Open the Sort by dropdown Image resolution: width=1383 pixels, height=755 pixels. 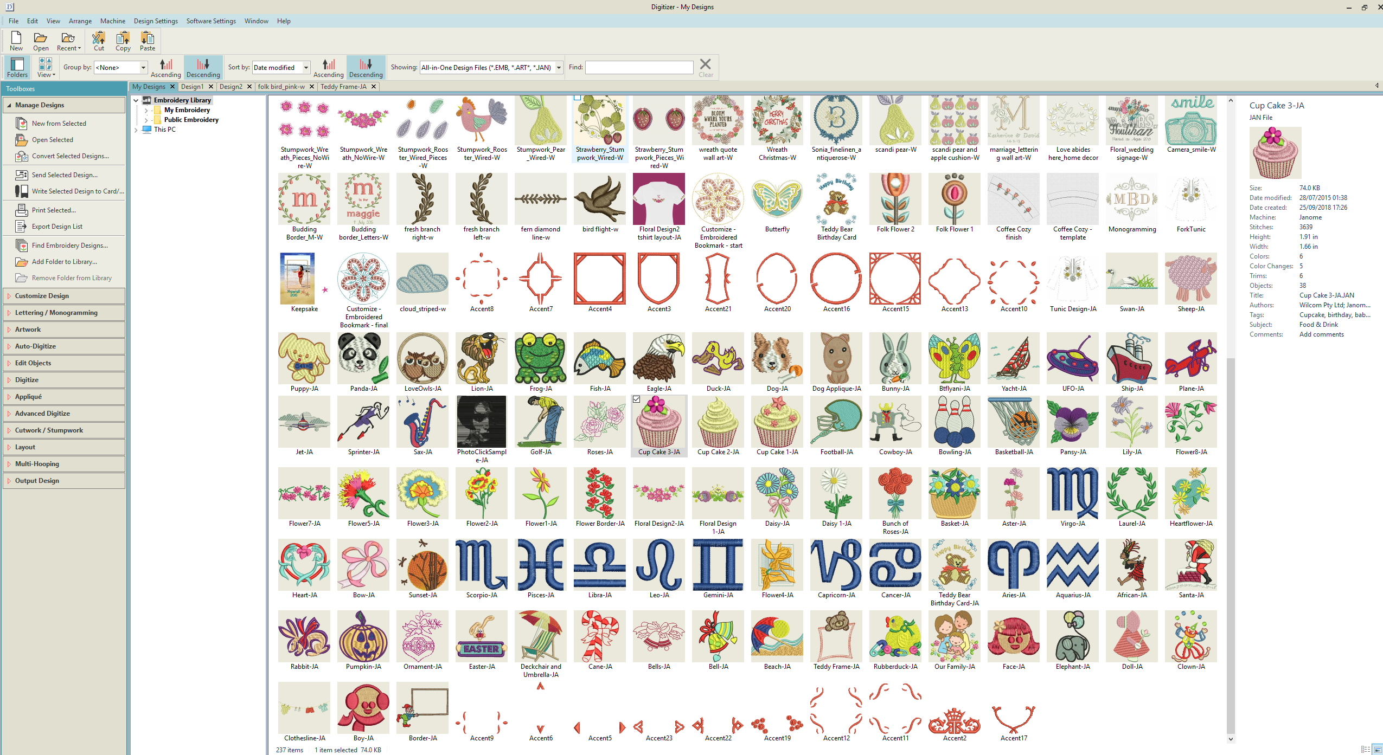point(306,68)
